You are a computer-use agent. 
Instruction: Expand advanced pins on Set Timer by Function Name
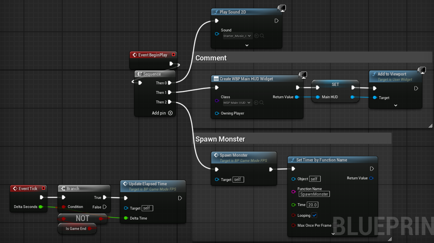pyautogui.click(x=333, y=233)
